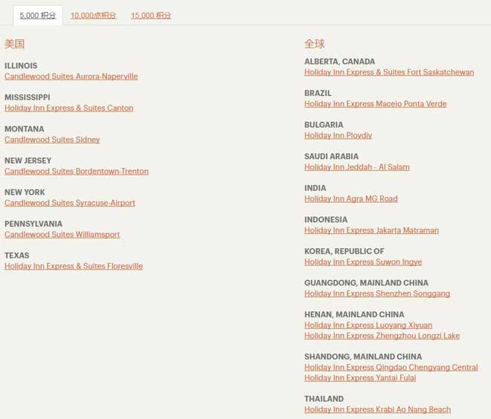Screen dimensions: 491x419
Task: Click the SAUDI ARABIA label
Action: tap(331, 156)
